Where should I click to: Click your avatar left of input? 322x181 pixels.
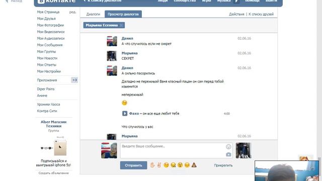(109, 150)
